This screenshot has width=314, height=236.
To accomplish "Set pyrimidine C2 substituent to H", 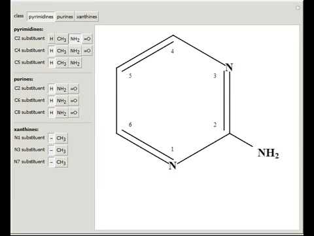I will pyautogui.click(x=51, y=39).
